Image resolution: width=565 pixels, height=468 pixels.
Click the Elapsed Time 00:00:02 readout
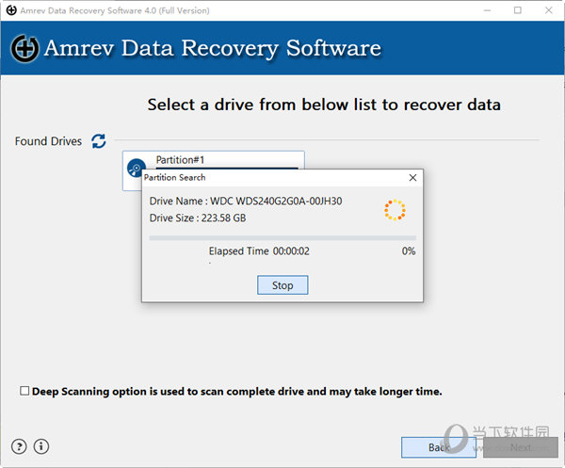(x=259, y=251)
